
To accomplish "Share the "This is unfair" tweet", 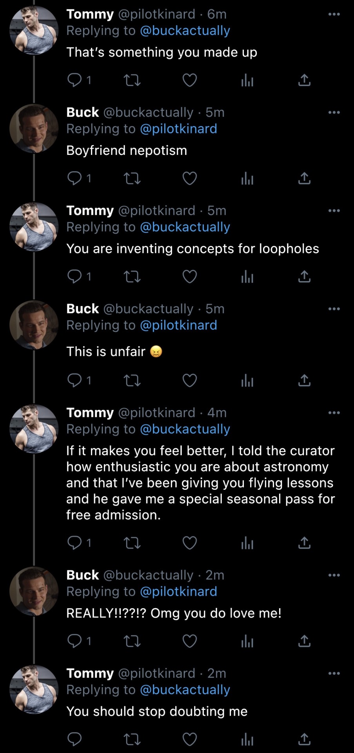I will click(304, 380).
